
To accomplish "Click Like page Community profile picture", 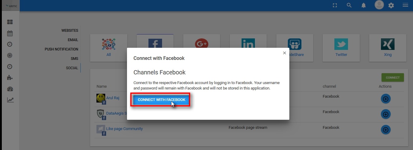I will [101, 129].
